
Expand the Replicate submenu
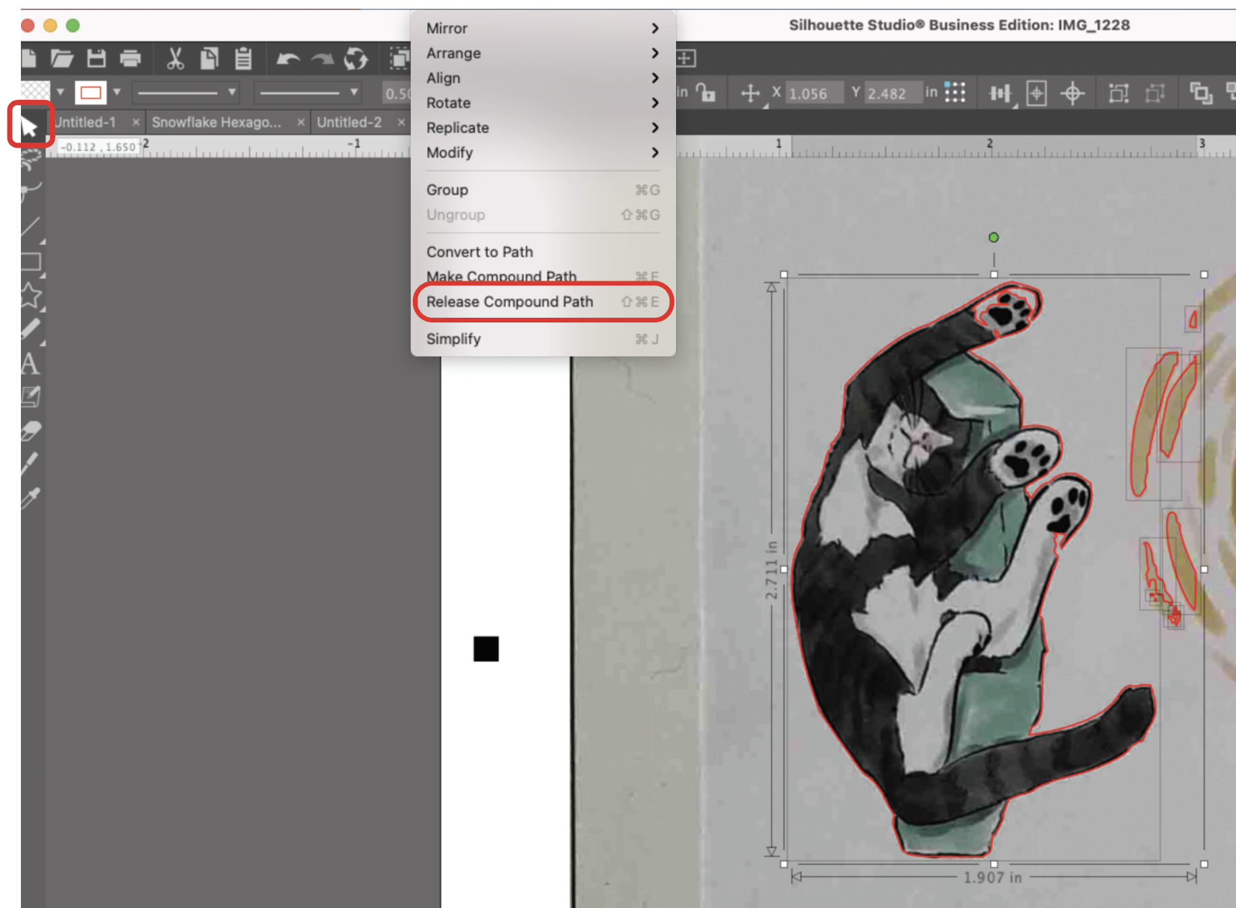[542, 128]
